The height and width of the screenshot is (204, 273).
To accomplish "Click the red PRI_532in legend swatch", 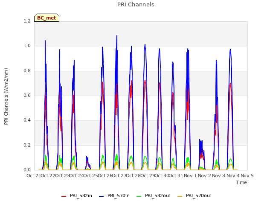I will pos(64,196).
